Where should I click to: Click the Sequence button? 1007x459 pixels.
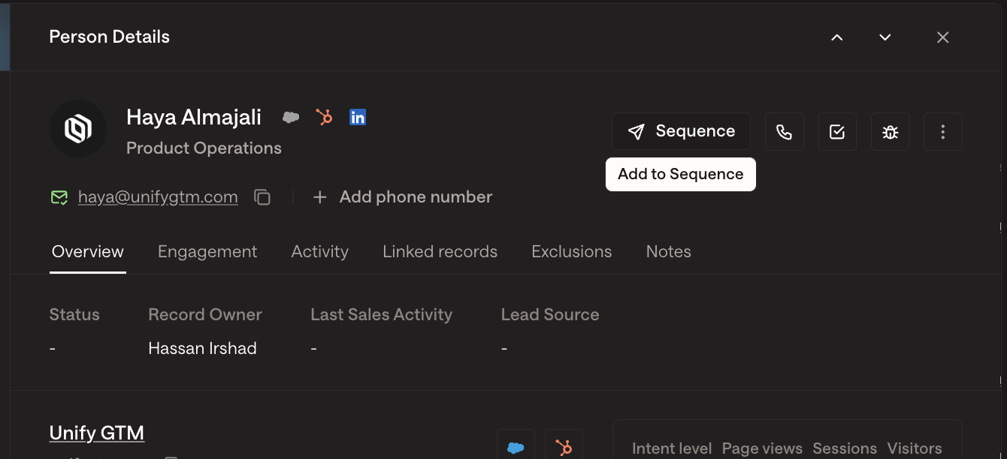pos(681,131)
